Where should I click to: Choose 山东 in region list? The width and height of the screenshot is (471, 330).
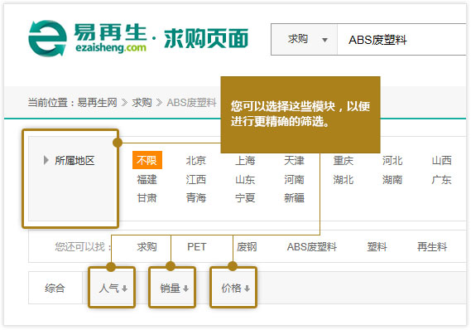pos(245,180)
